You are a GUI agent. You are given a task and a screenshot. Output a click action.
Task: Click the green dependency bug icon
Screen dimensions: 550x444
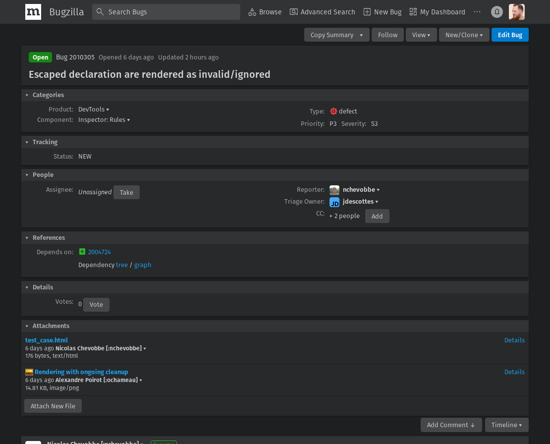82,252
